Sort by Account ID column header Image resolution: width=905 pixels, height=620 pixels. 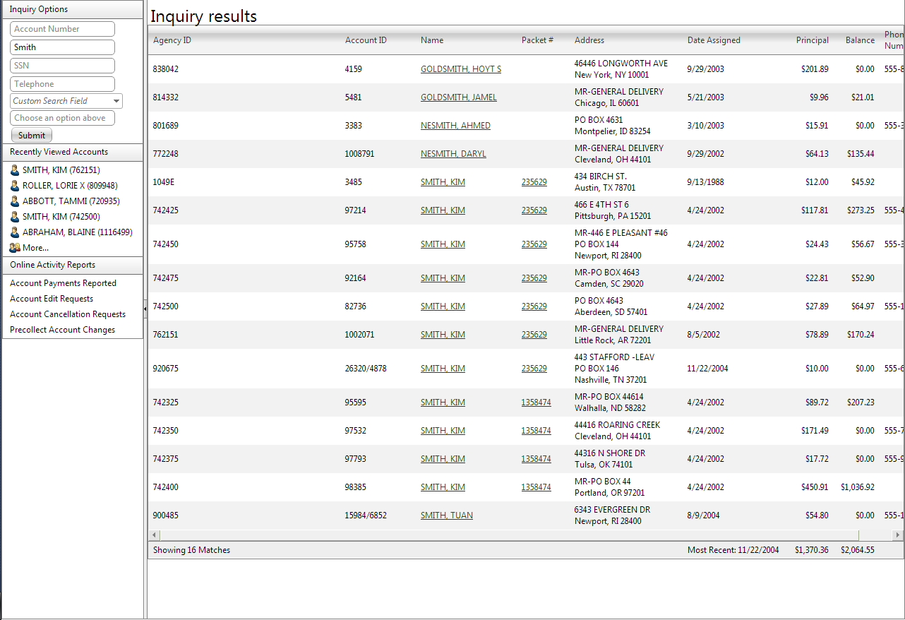366,40
